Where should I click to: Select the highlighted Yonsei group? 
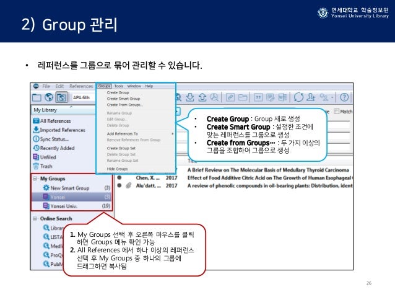[72, 197]
